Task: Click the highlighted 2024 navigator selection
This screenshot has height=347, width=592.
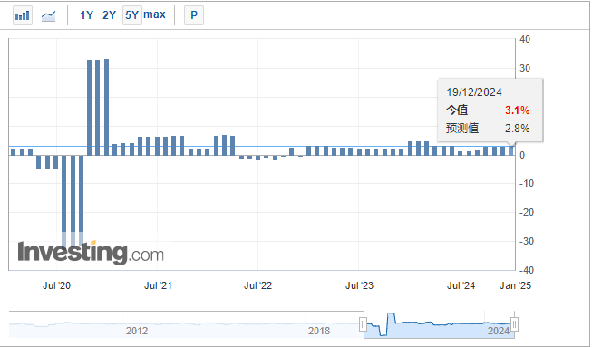Action: [x=439, y=324]
